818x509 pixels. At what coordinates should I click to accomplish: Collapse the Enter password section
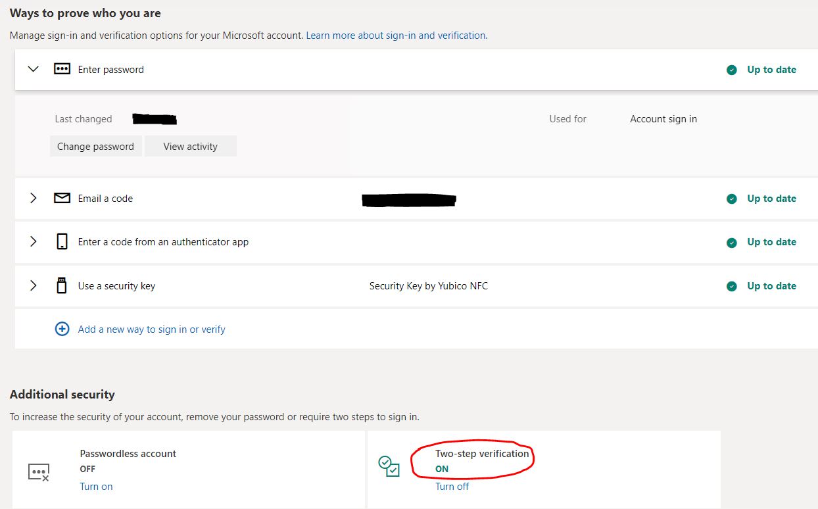click(34, 69)
